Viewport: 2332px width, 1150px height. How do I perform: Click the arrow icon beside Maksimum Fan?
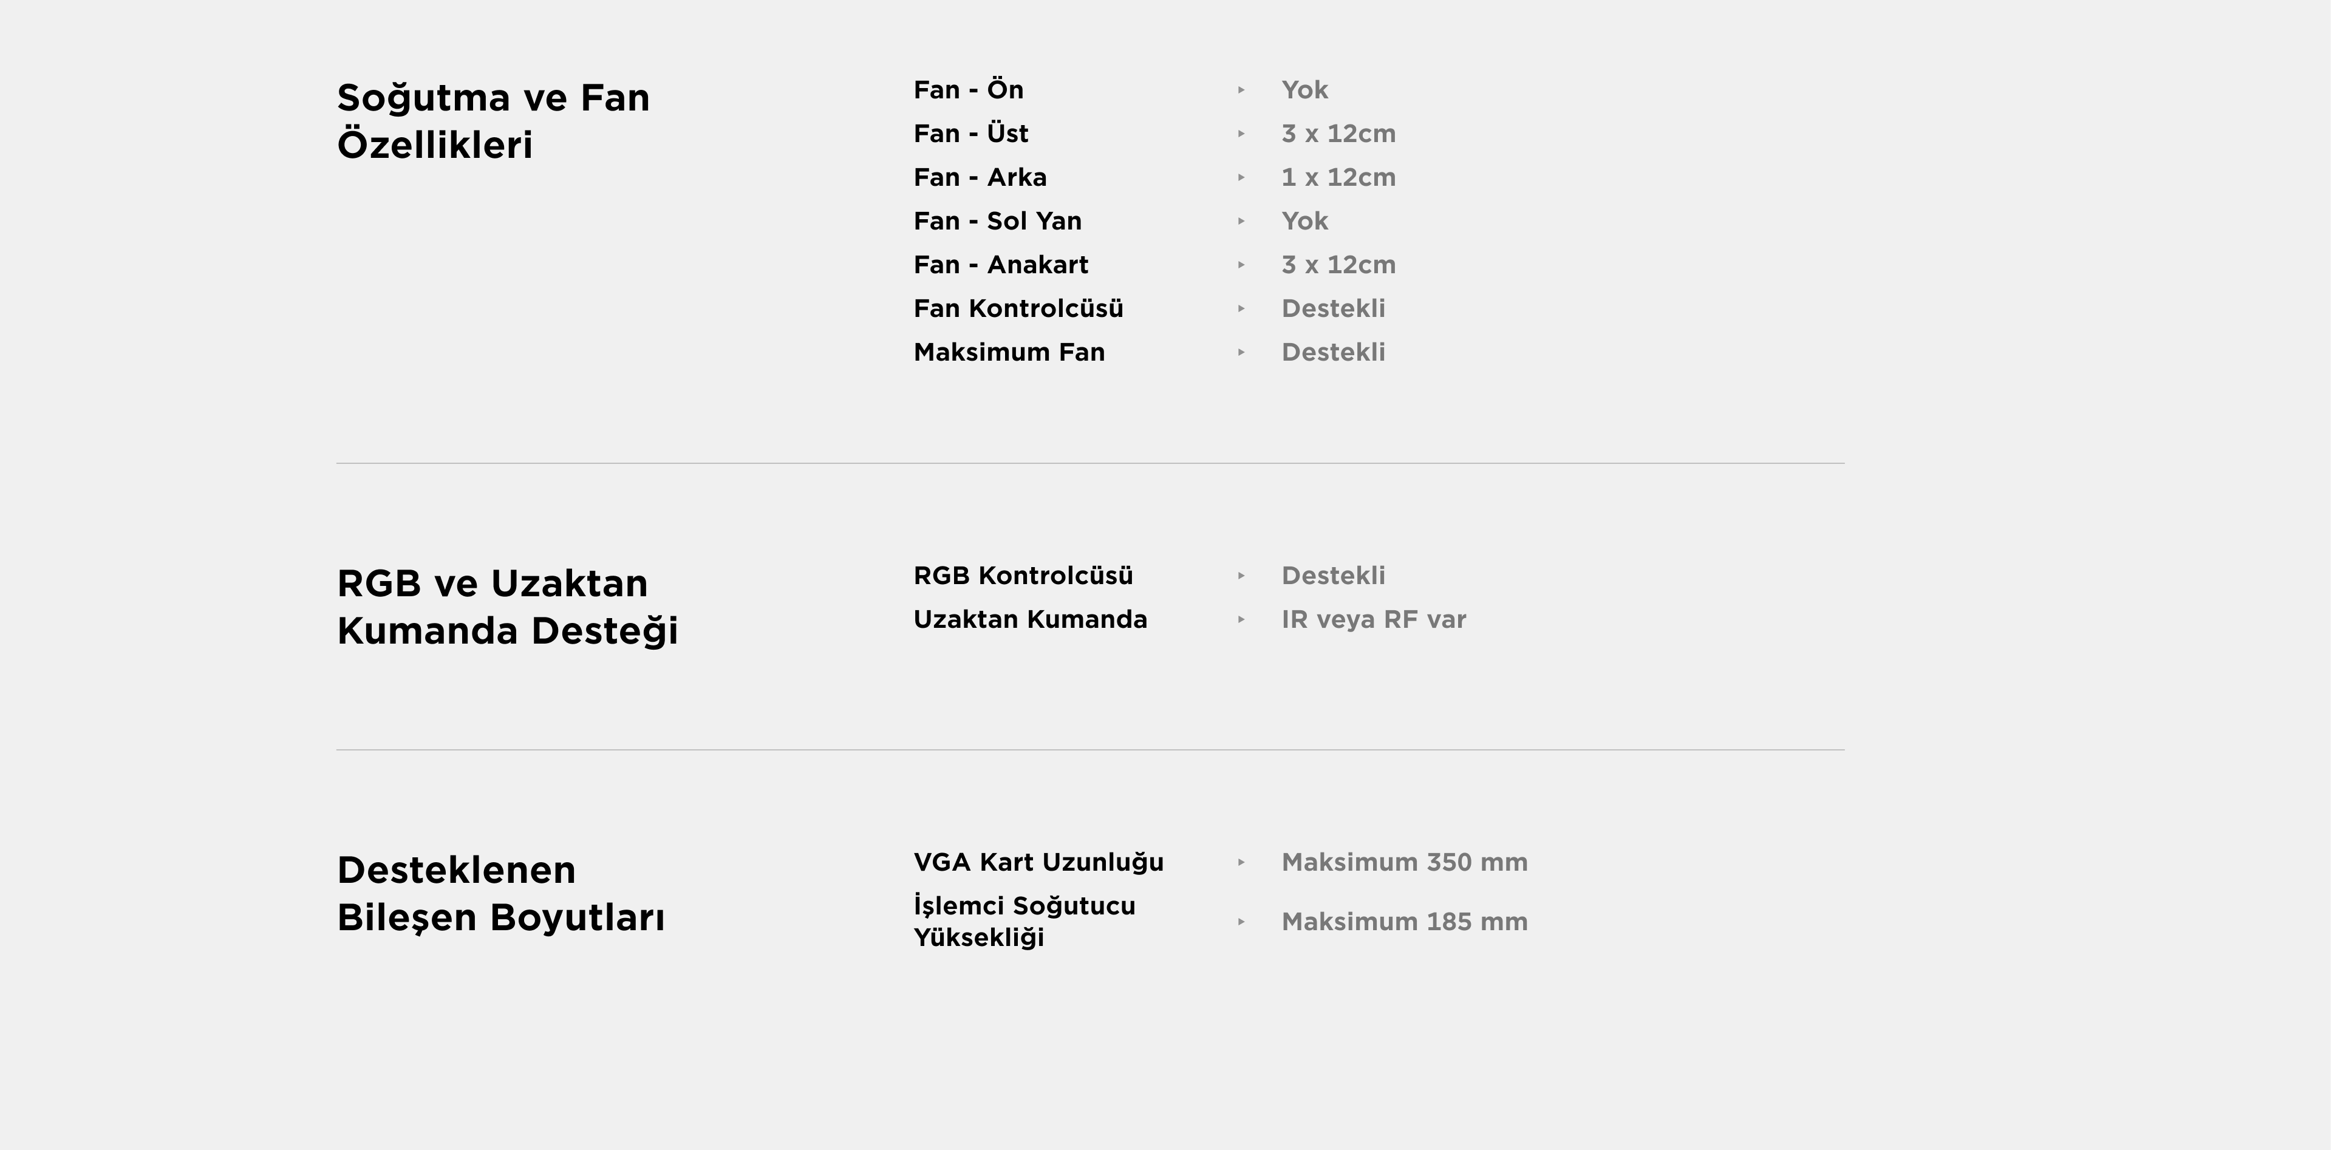pyautogui.click(x=1241, y=352)
